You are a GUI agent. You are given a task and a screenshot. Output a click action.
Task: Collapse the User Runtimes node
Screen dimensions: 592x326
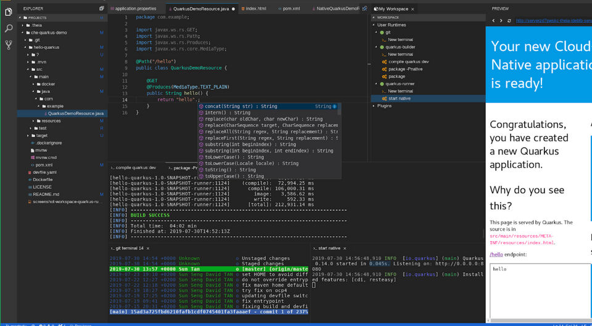coord(374,25)
